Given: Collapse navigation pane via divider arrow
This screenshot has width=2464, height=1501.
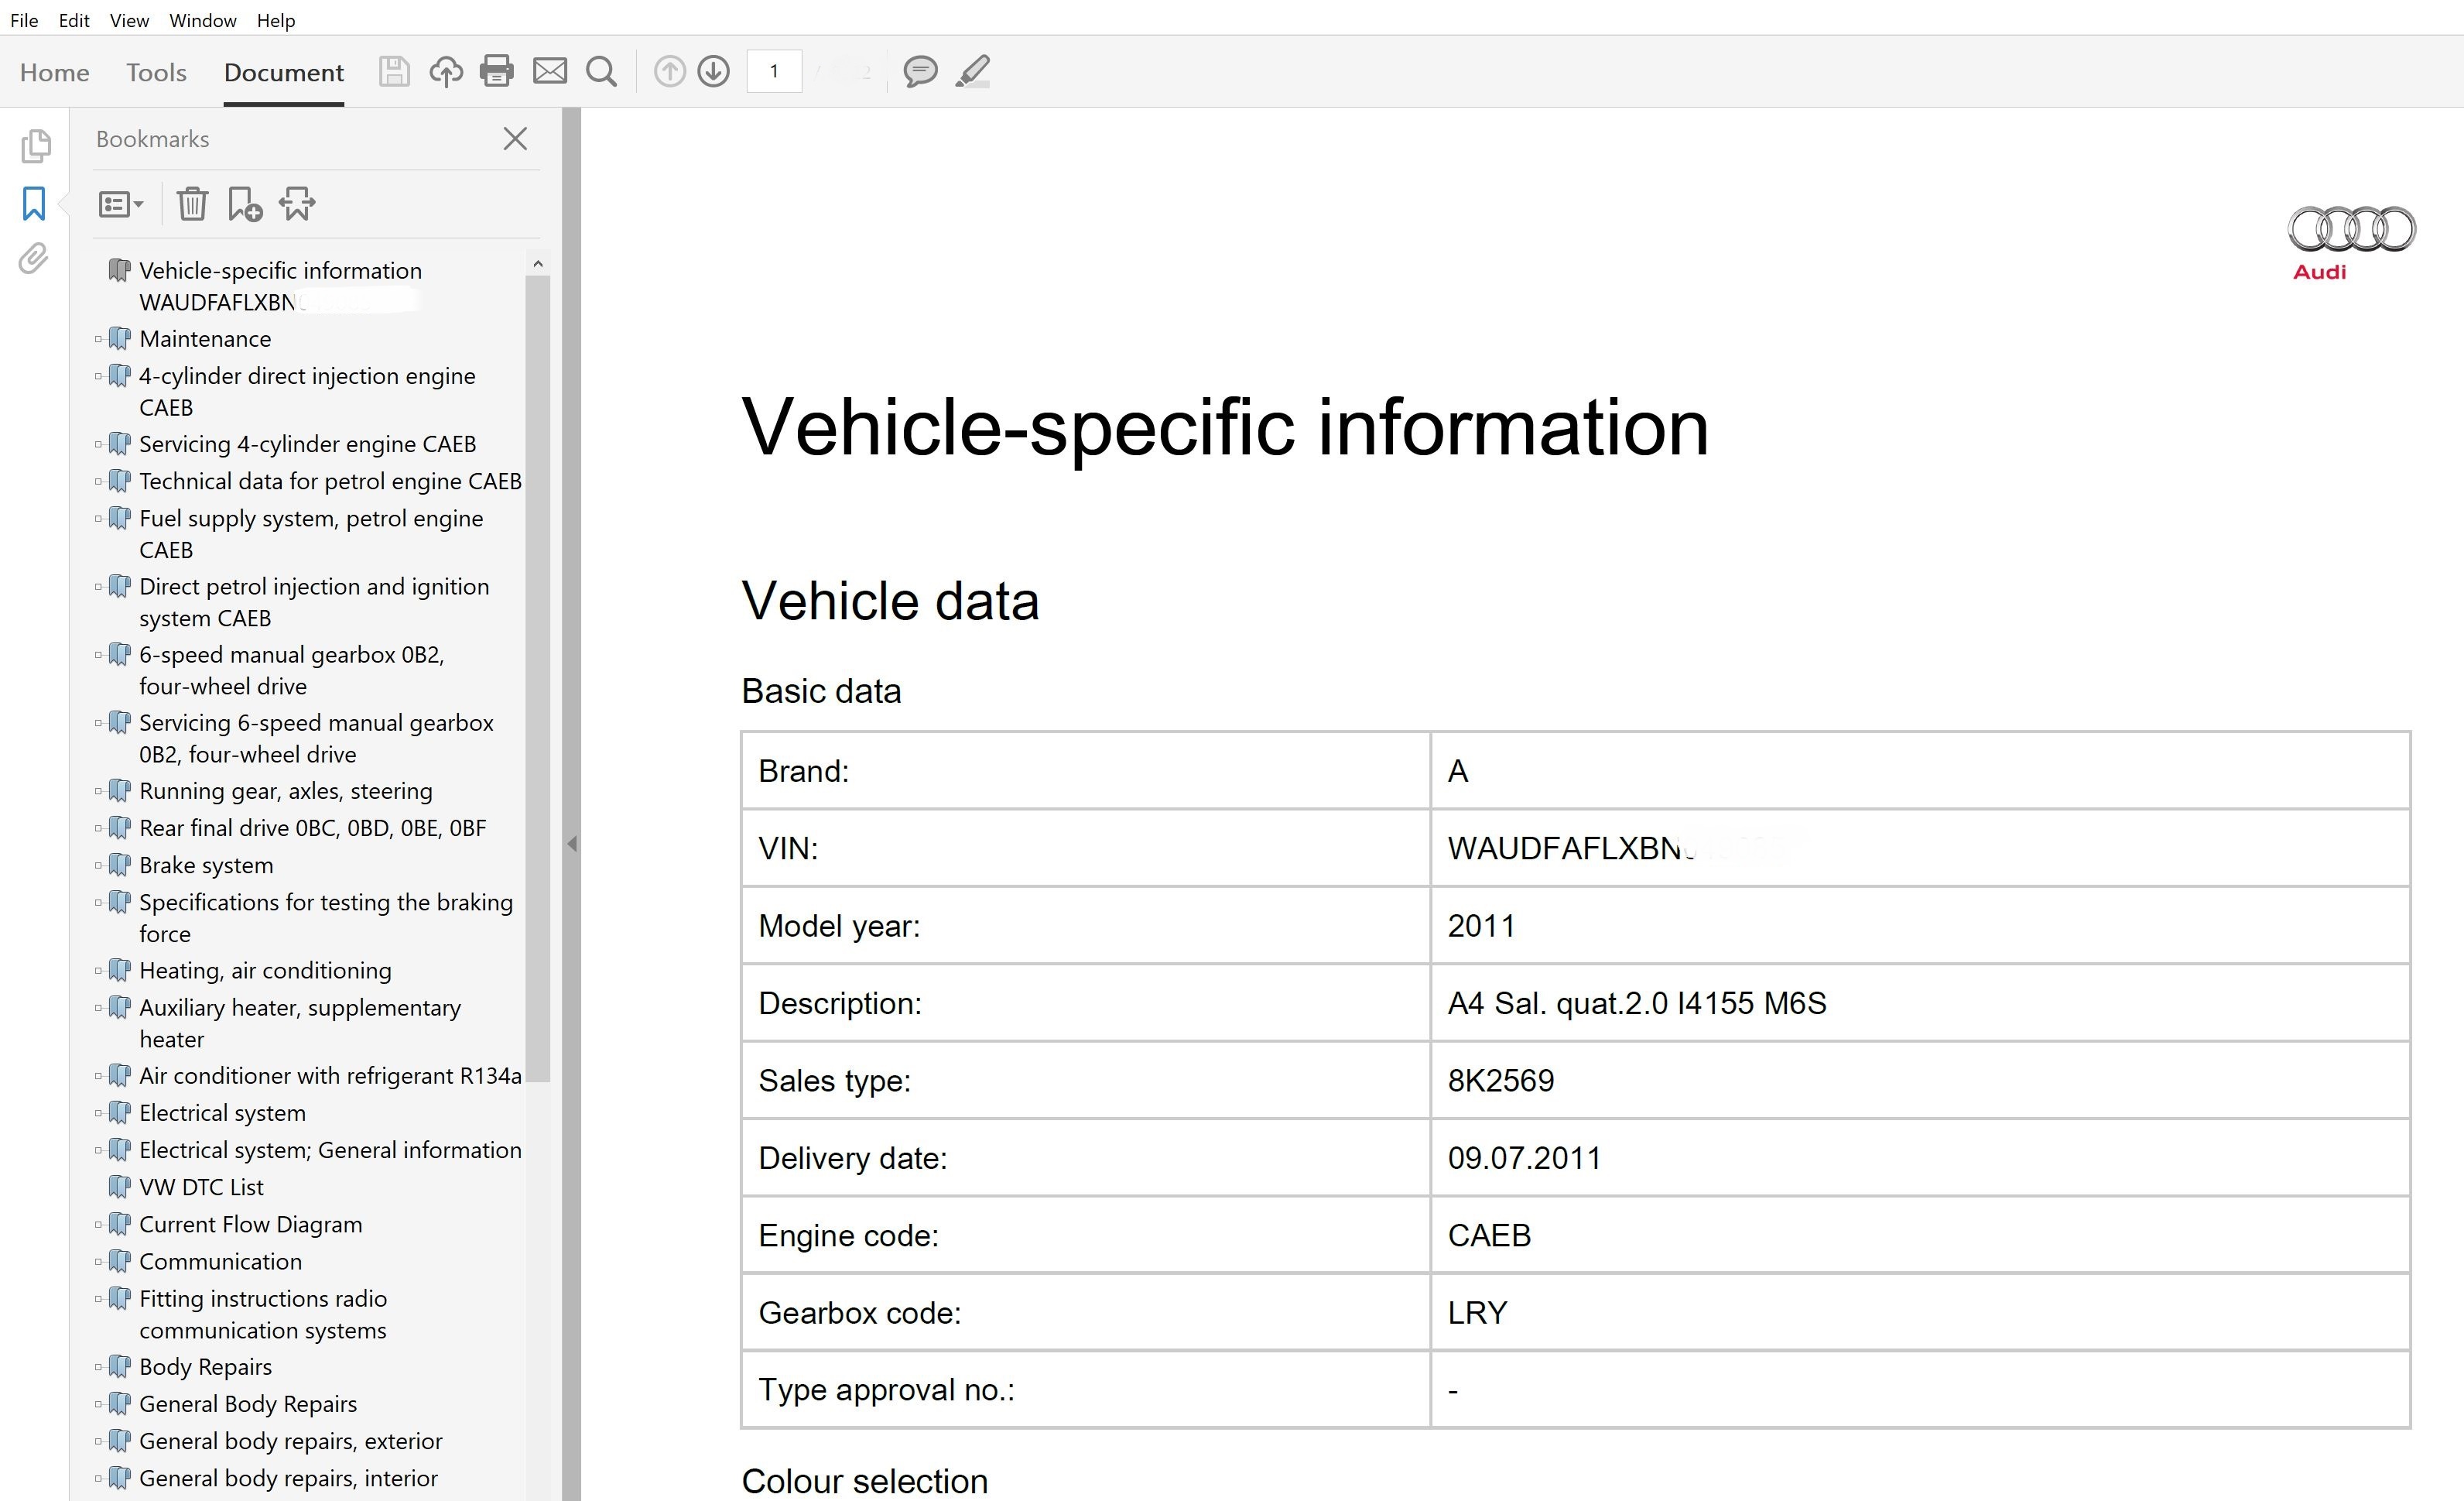Looking at the screenshot, I should pos(572,844).
